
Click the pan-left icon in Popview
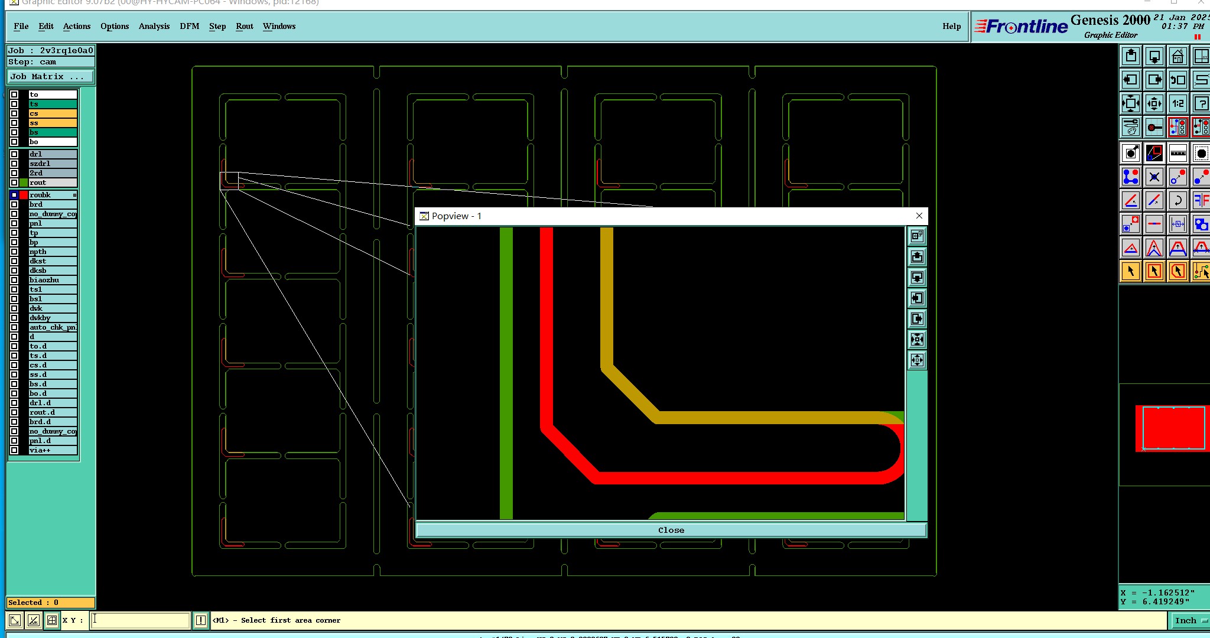point(917,298)
